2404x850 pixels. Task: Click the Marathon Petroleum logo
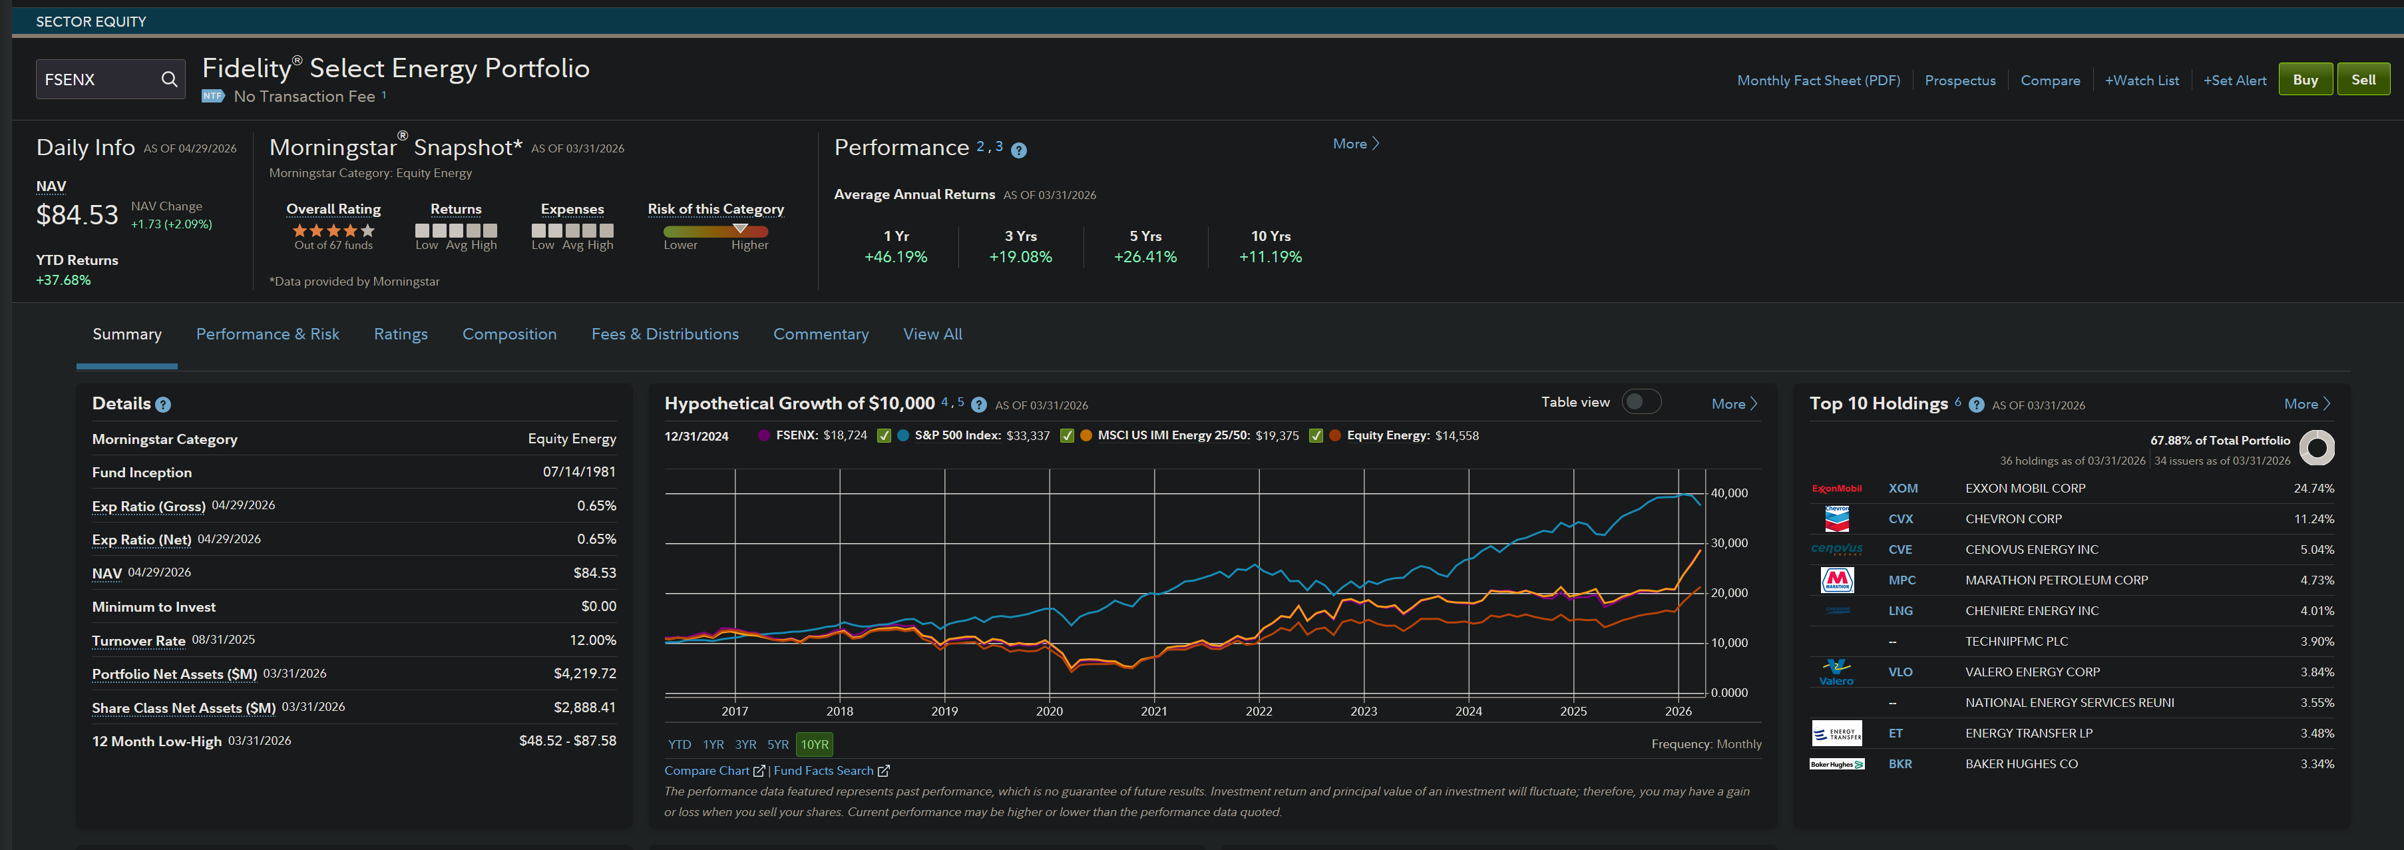click(x=1836, y=580)
